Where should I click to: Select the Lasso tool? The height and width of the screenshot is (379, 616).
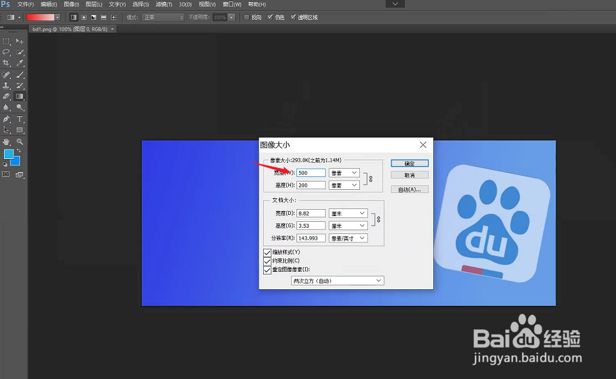(x=6, y=52)
